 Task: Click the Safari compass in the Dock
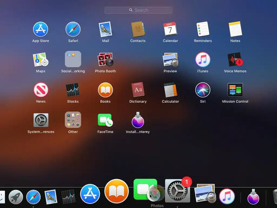(33, 197)
